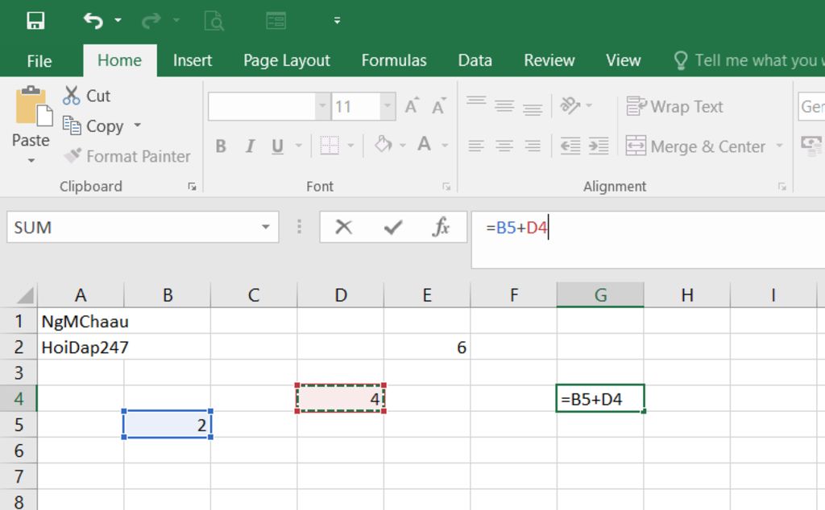Open the font size dropdown
The image size is (825, 510).
388,106
